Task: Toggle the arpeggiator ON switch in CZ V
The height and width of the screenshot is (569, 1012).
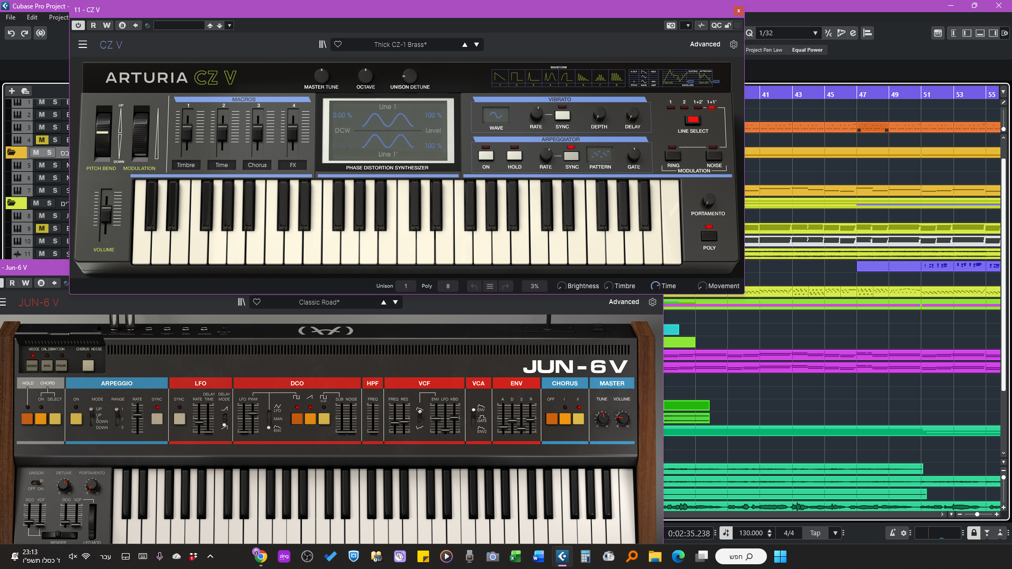Action: click(485, 155)
